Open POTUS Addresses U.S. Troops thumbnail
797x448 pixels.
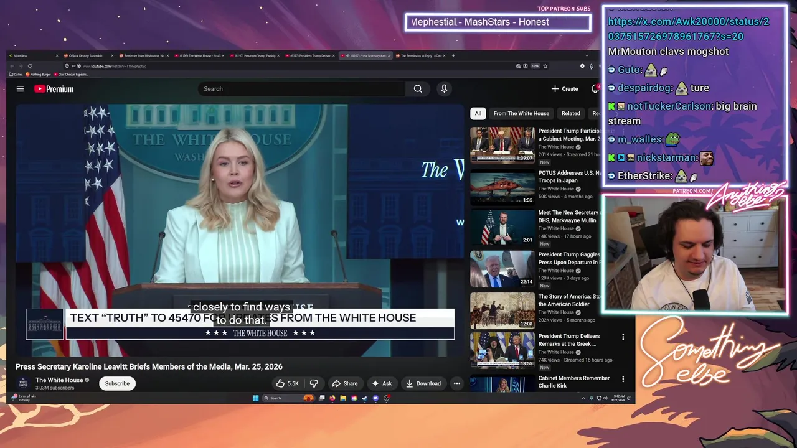[502, 187]
